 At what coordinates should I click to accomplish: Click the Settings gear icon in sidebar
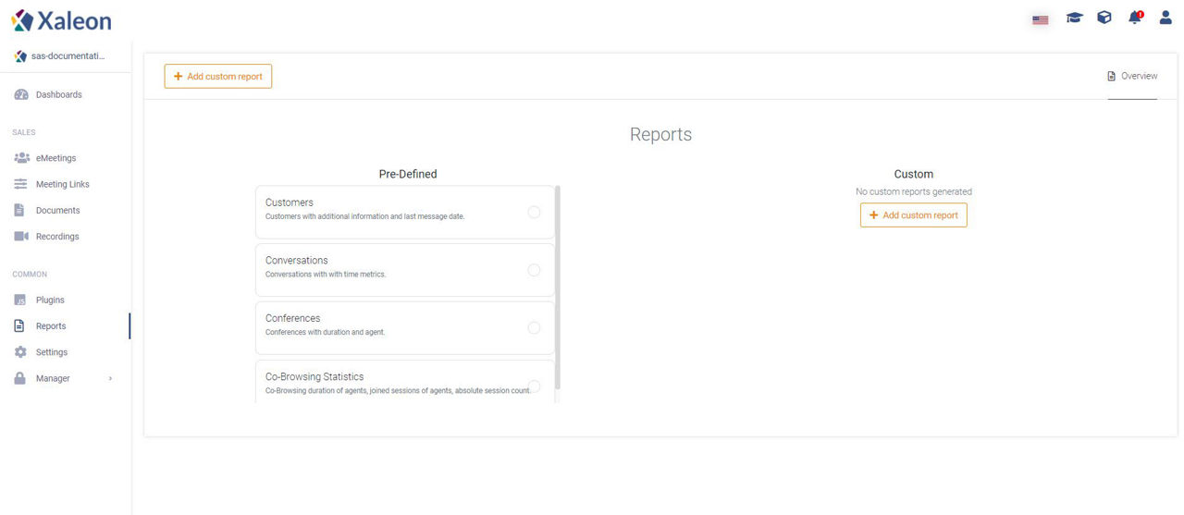20,352
